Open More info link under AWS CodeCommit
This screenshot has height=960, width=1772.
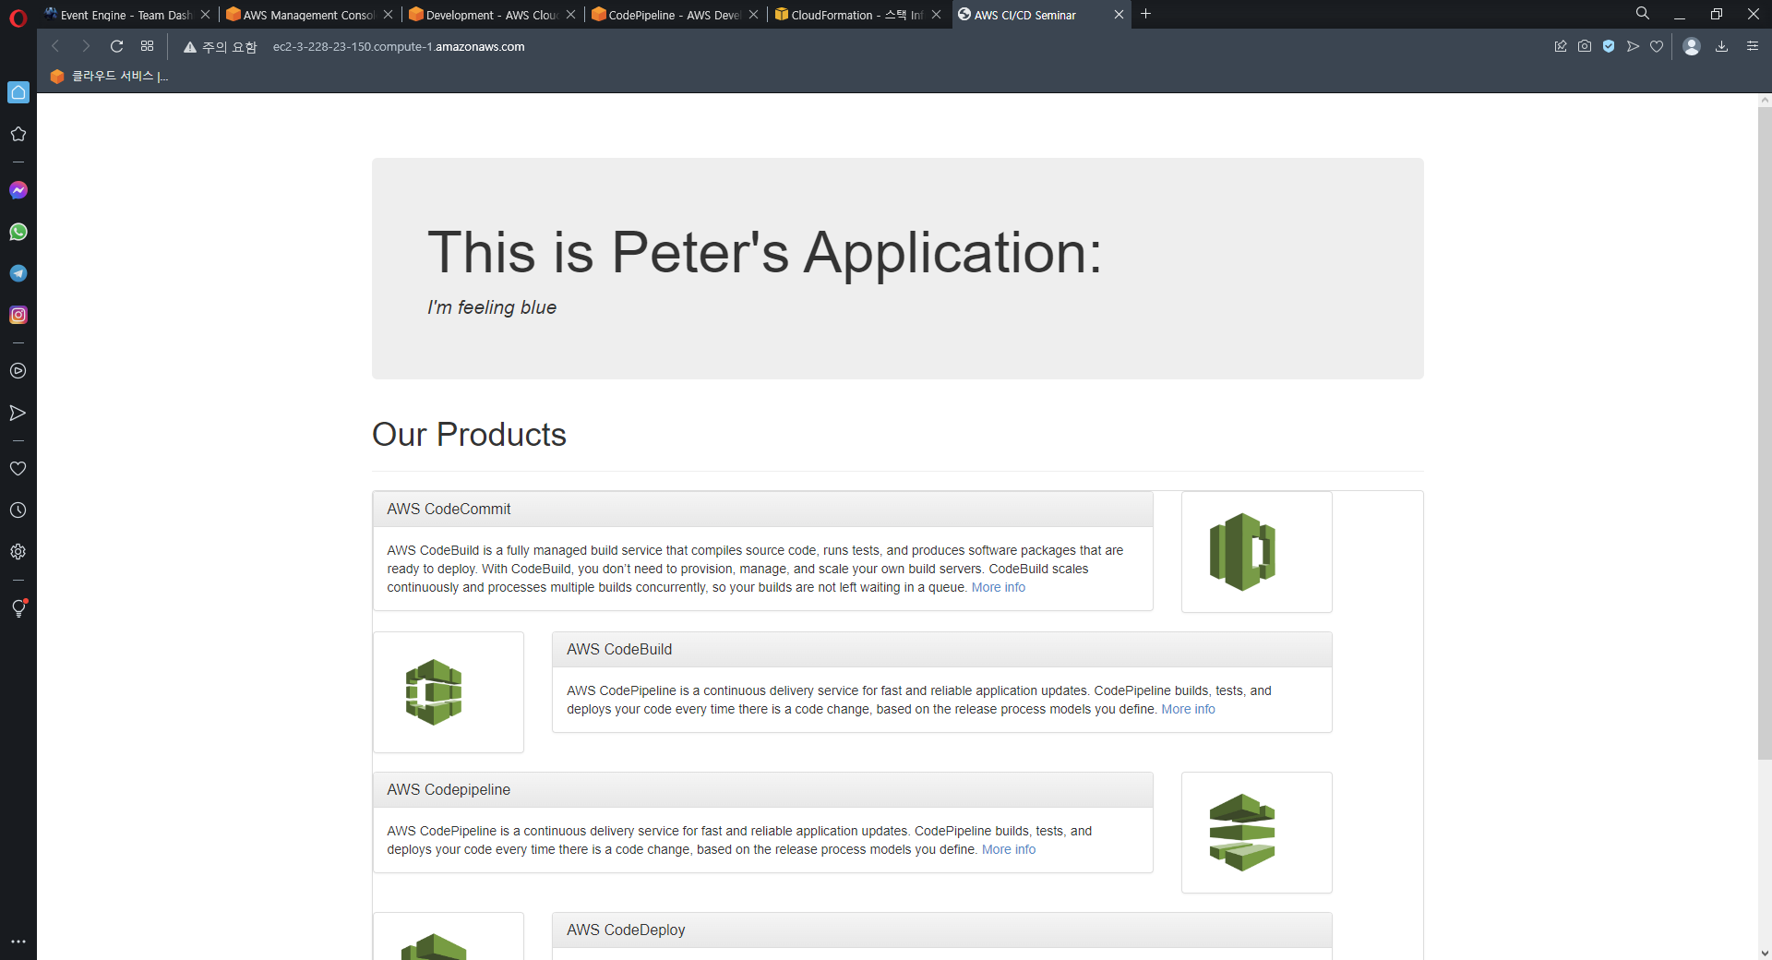point(998,587)
